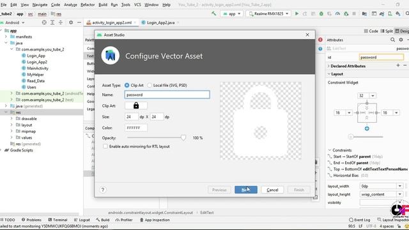Click the Name field containing password

(167, 95)
